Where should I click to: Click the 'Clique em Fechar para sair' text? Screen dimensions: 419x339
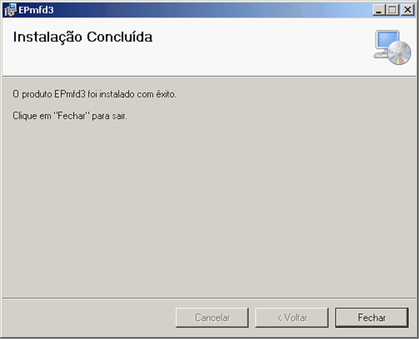70,116
